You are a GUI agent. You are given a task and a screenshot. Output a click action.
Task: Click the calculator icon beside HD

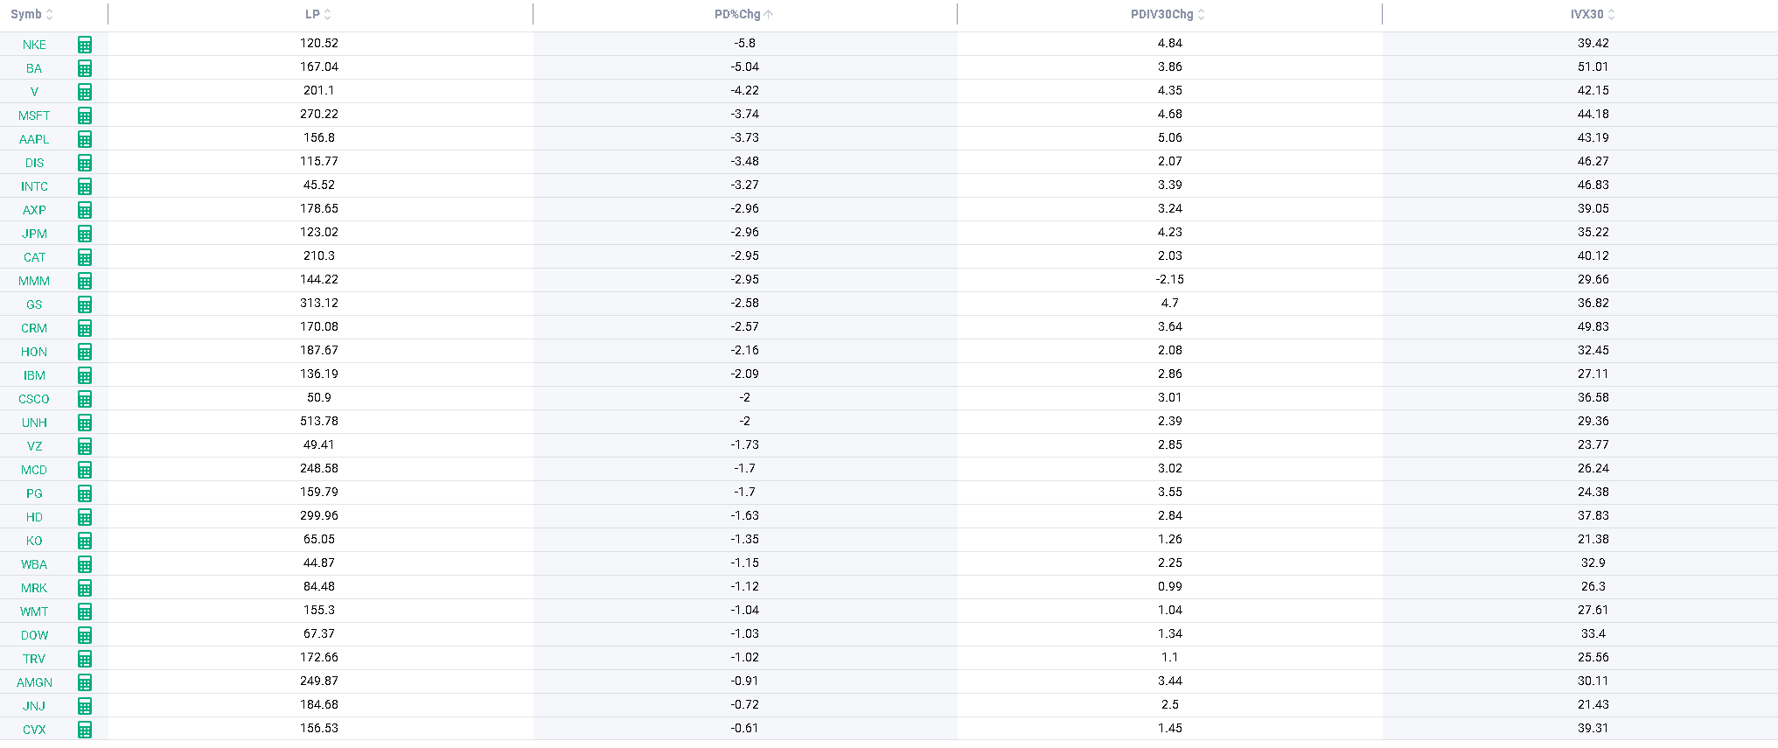pyautogui.click(x=85, y=517)
